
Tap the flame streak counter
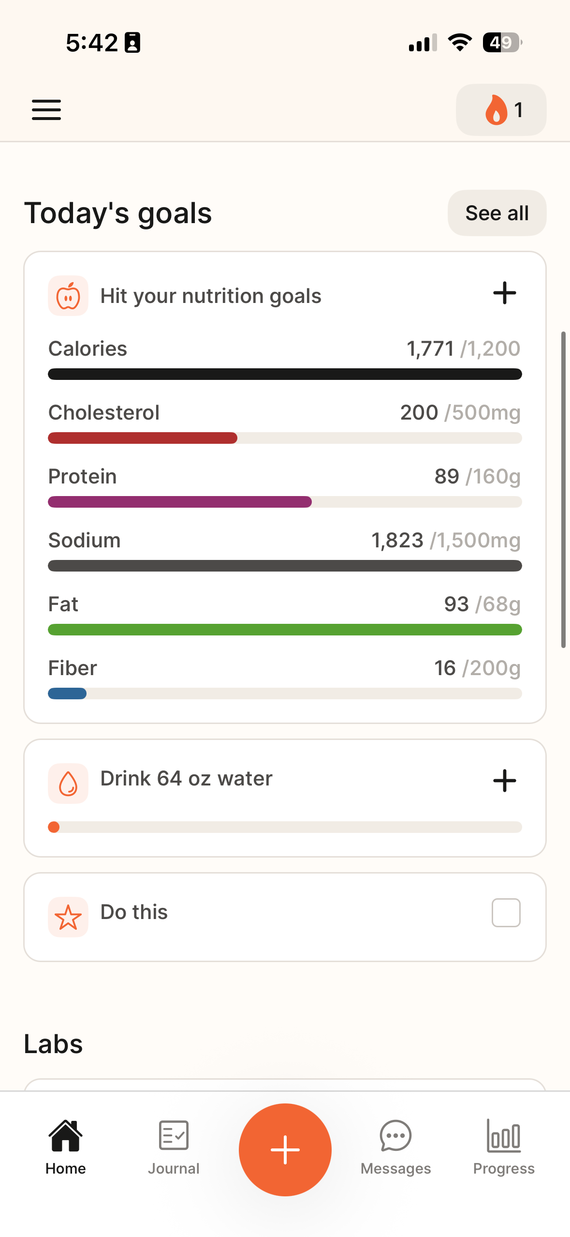click(501, 110)
